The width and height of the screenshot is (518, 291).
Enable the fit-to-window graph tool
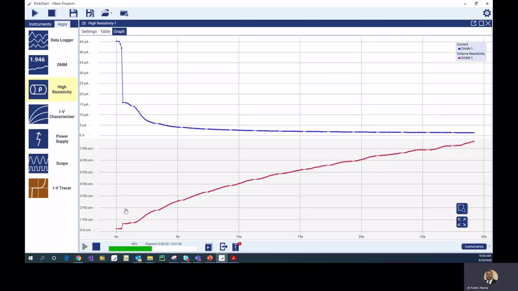click(x=462, y=222)
